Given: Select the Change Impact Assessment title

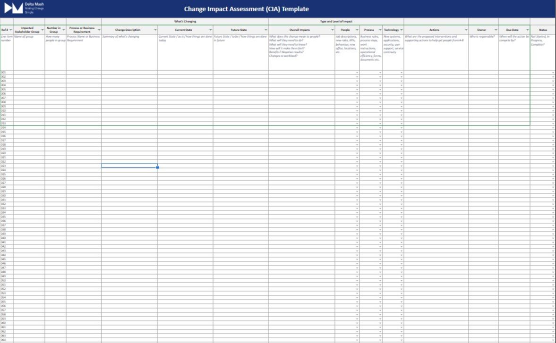Looking at the screenshot, I should click(247, 9).
